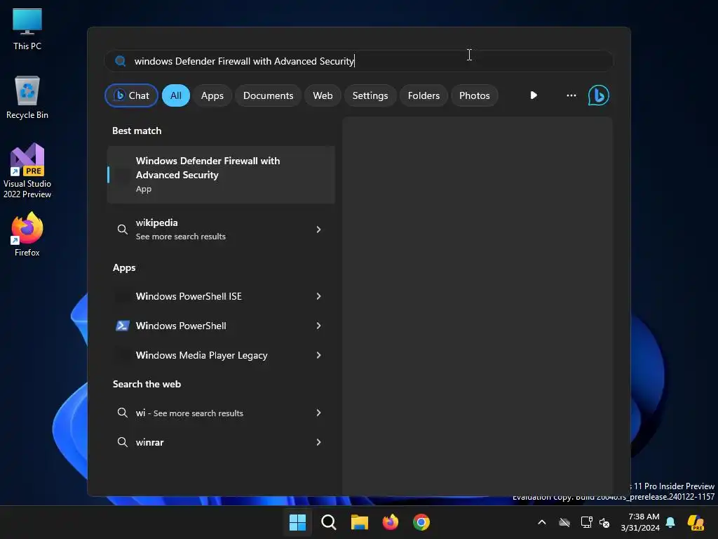Viewport: 718px width, 539px height.
Task: Open the Windows Start button
Action: [297, 522]
